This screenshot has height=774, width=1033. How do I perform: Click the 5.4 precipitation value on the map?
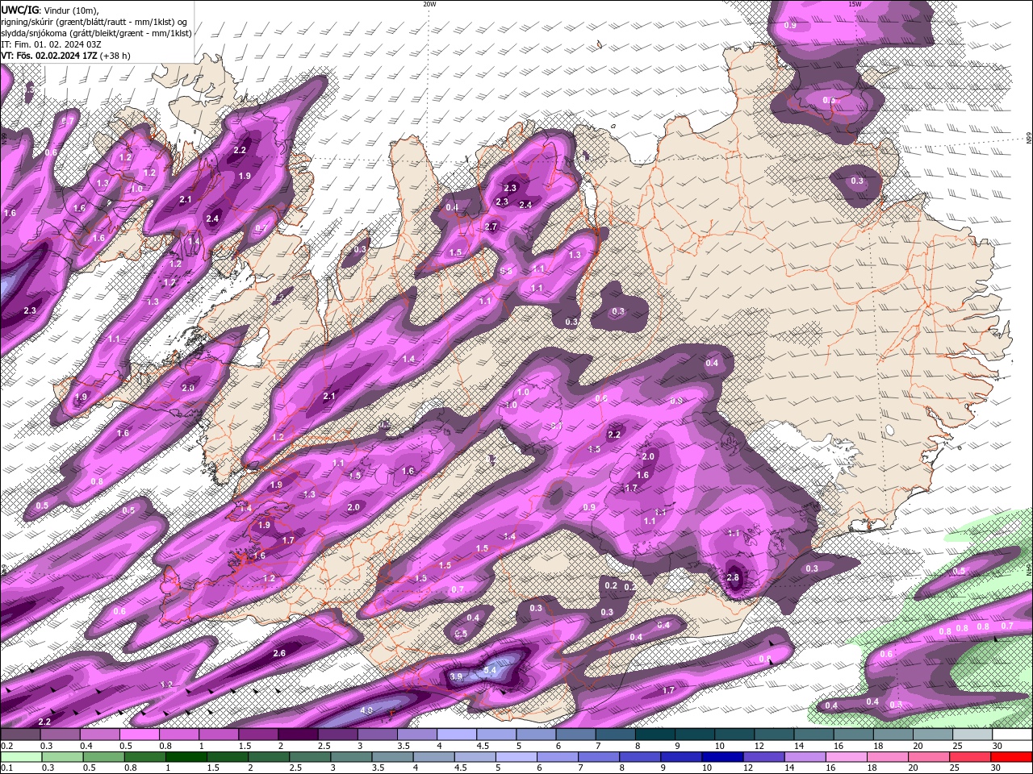point(490,670)
